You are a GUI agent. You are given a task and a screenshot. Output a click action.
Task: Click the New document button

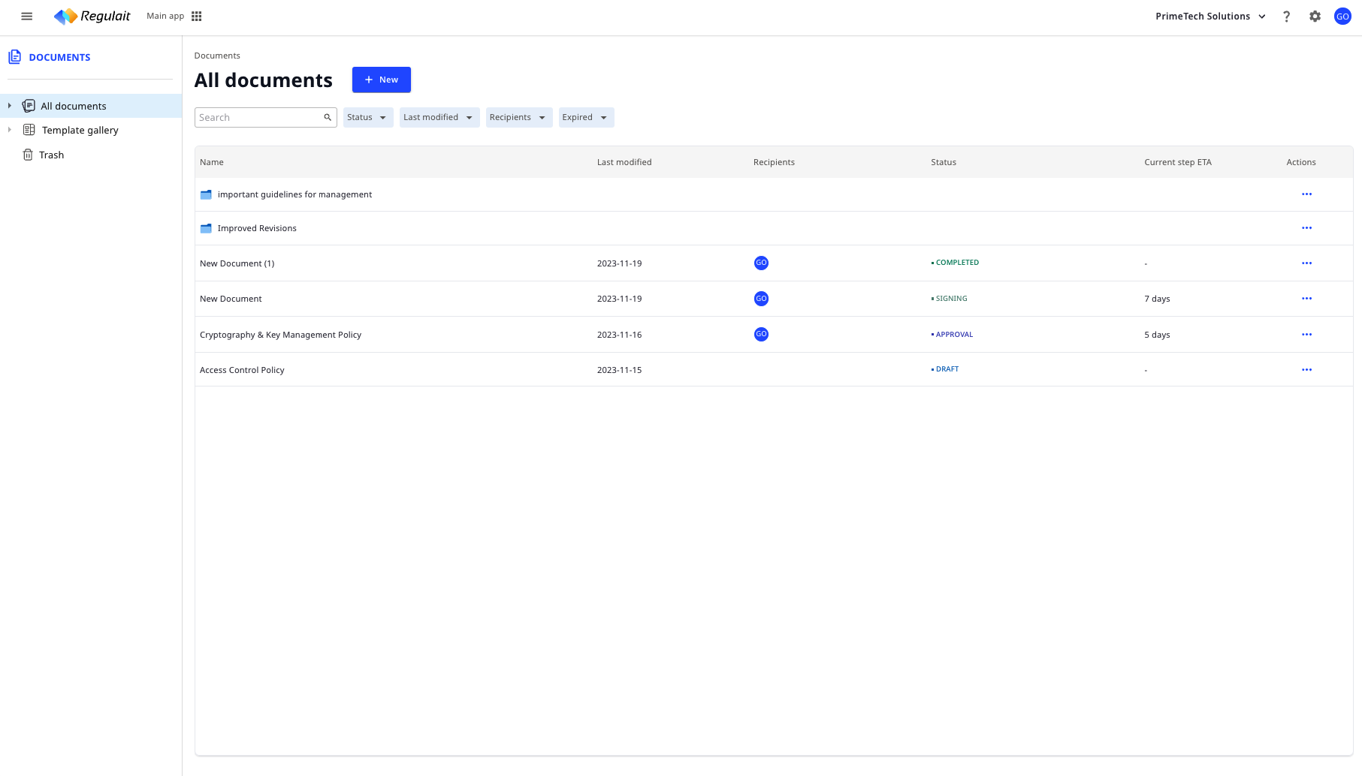tap(381, 80)
